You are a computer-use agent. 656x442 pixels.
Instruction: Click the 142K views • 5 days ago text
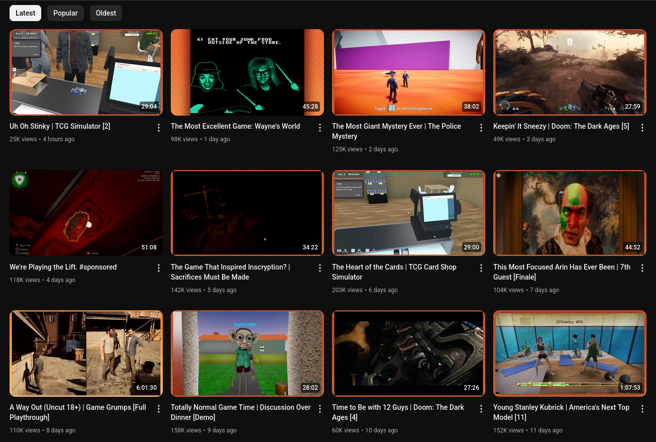(204, 290)
